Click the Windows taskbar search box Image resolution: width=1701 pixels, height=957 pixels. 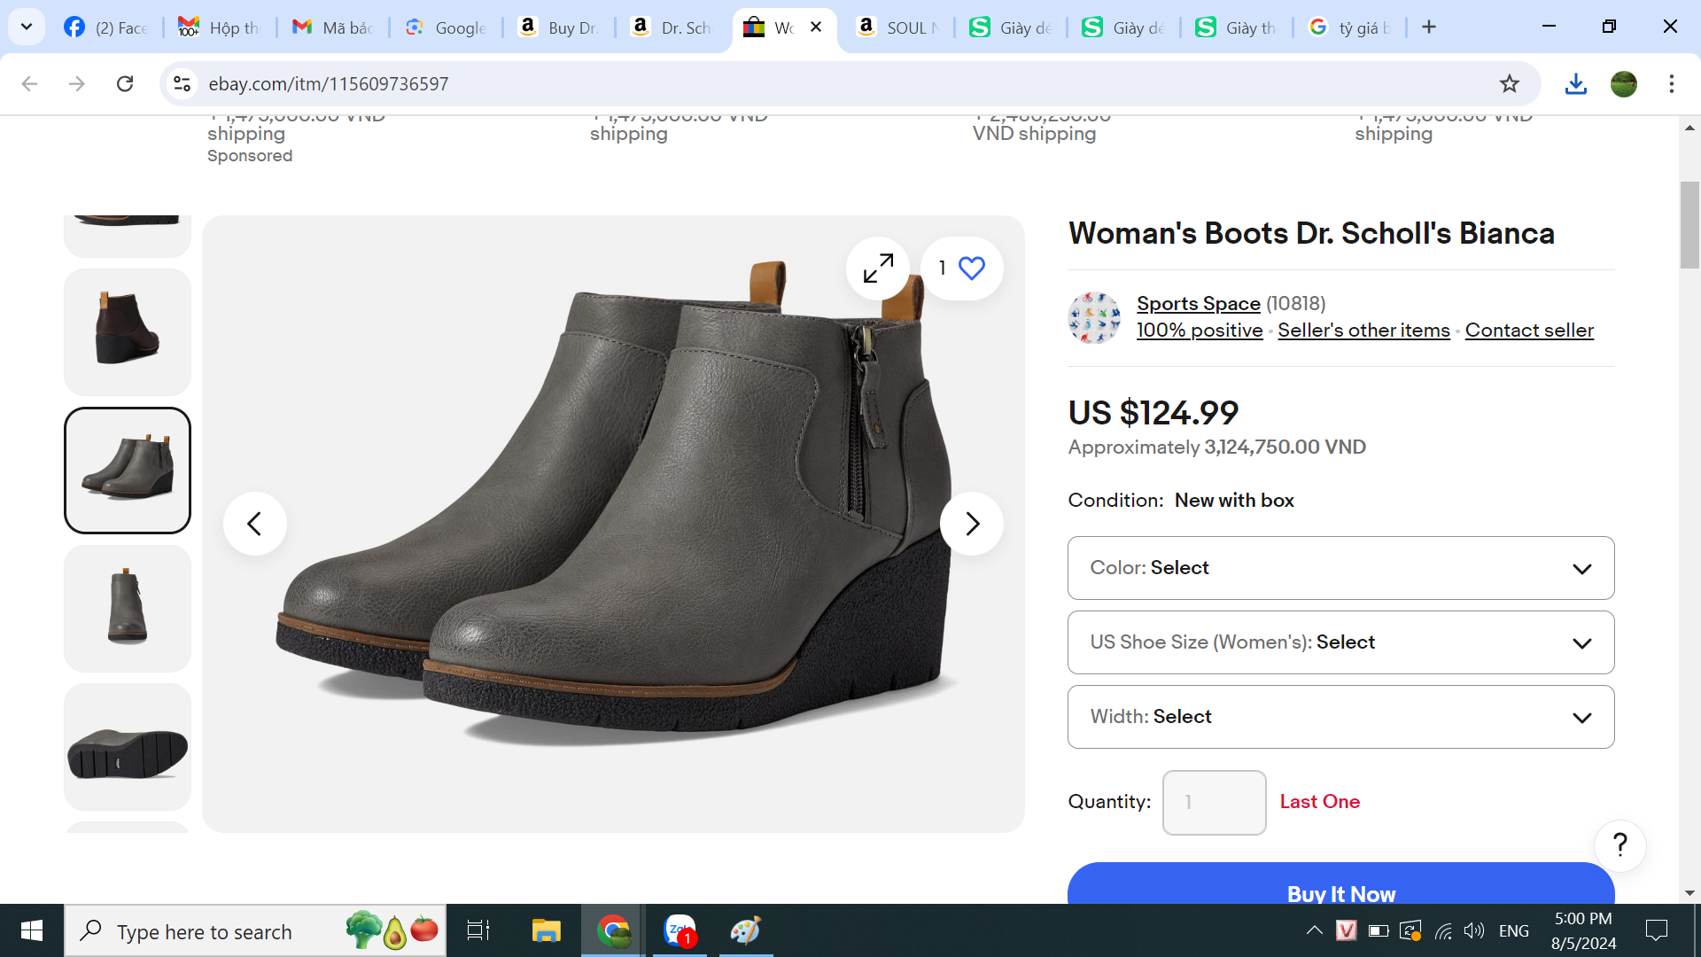coord(255,930)
